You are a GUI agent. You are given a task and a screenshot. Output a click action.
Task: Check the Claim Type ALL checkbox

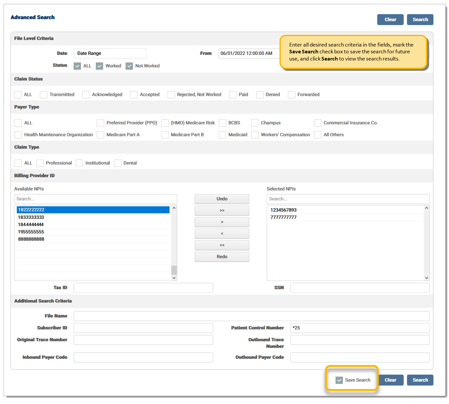point(18,163)
